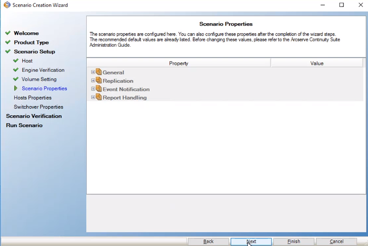Image resolution: width=368 pixels, height=246 pixels.
Task: Click the green arrow beside Scenario Properties
Action: tap(16, 88)
